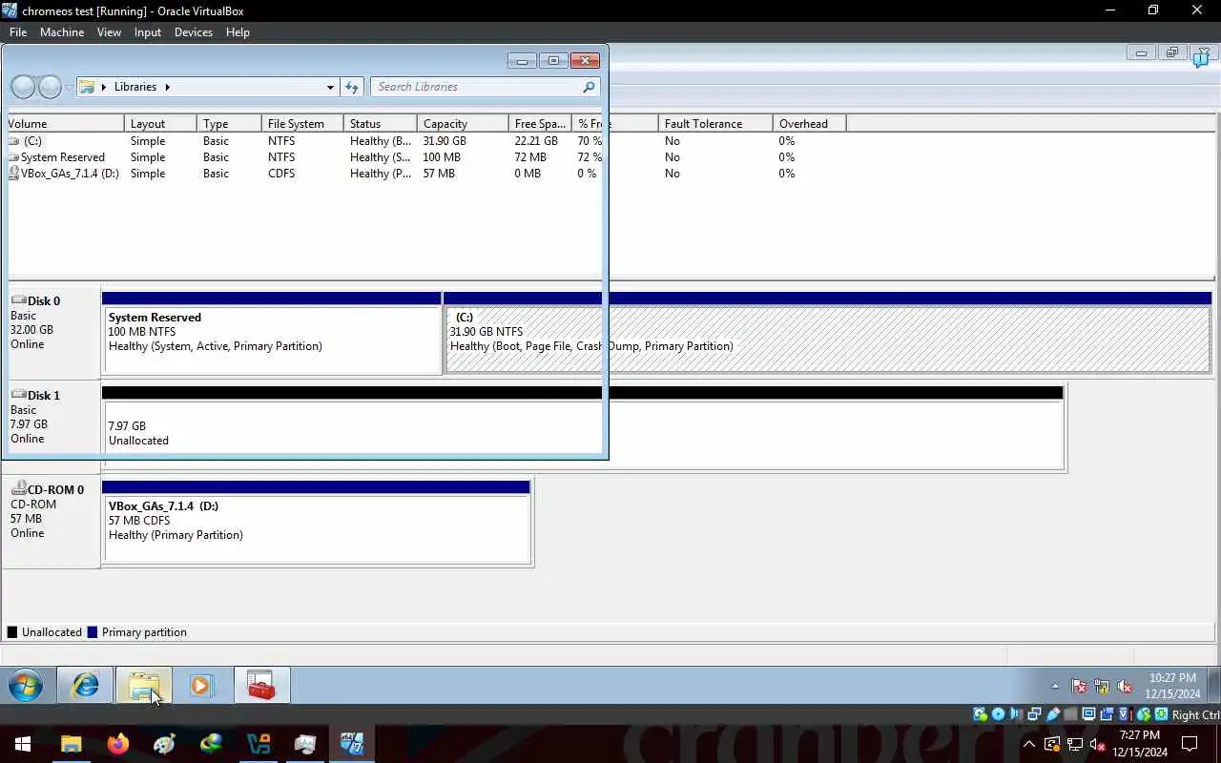Show hidden icons in host tray
1221x763 pixels.
click(1028, 744)
